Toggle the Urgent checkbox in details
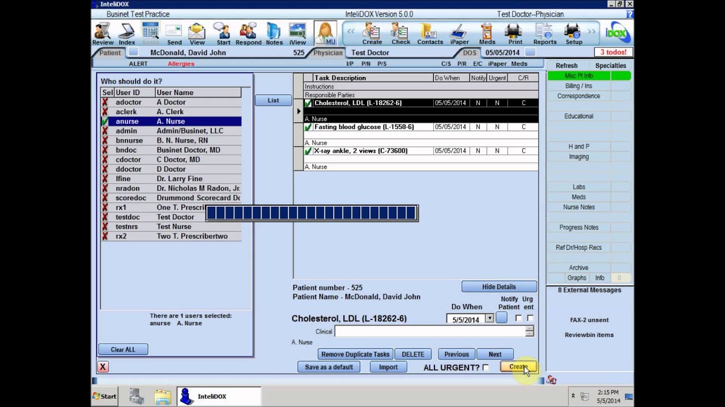Image resolution: width=725 pixels, height=407 pixels. pyautogui.click(x=530, y=318)
